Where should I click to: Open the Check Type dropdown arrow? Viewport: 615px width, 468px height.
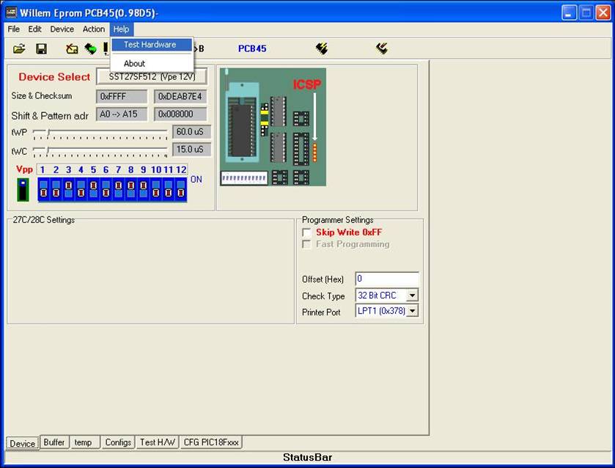pos(412,295)
